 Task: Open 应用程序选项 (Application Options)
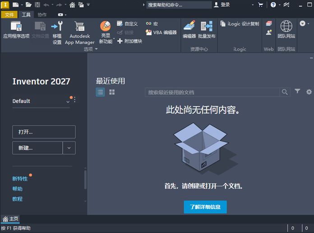16,30
